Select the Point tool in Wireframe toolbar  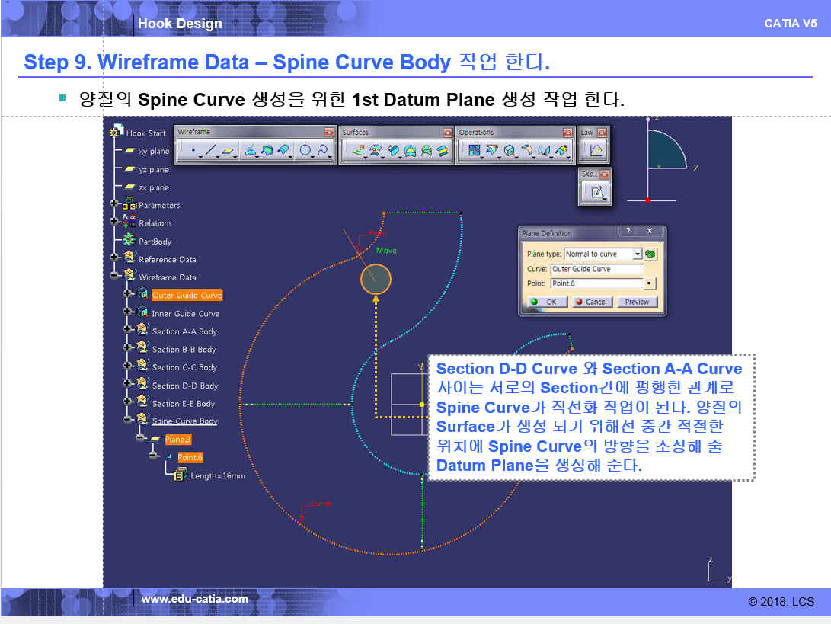193,151
